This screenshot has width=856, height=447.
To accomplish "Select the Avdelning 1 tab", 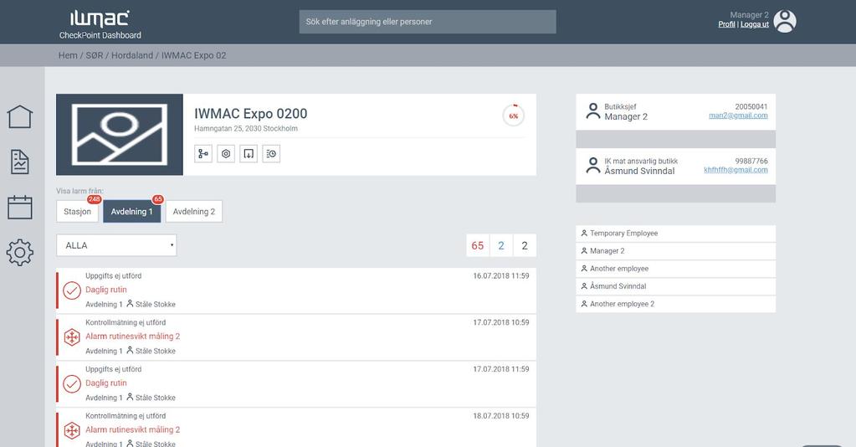I will click(x=131, y=212).
